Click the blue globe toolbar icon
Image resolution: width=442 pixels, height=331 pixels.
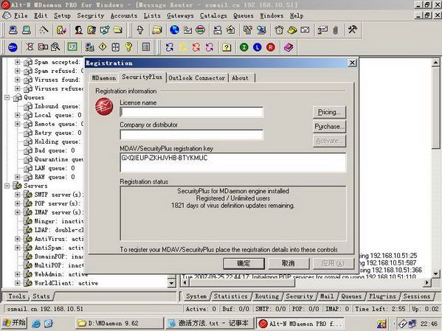pos(174,29)
